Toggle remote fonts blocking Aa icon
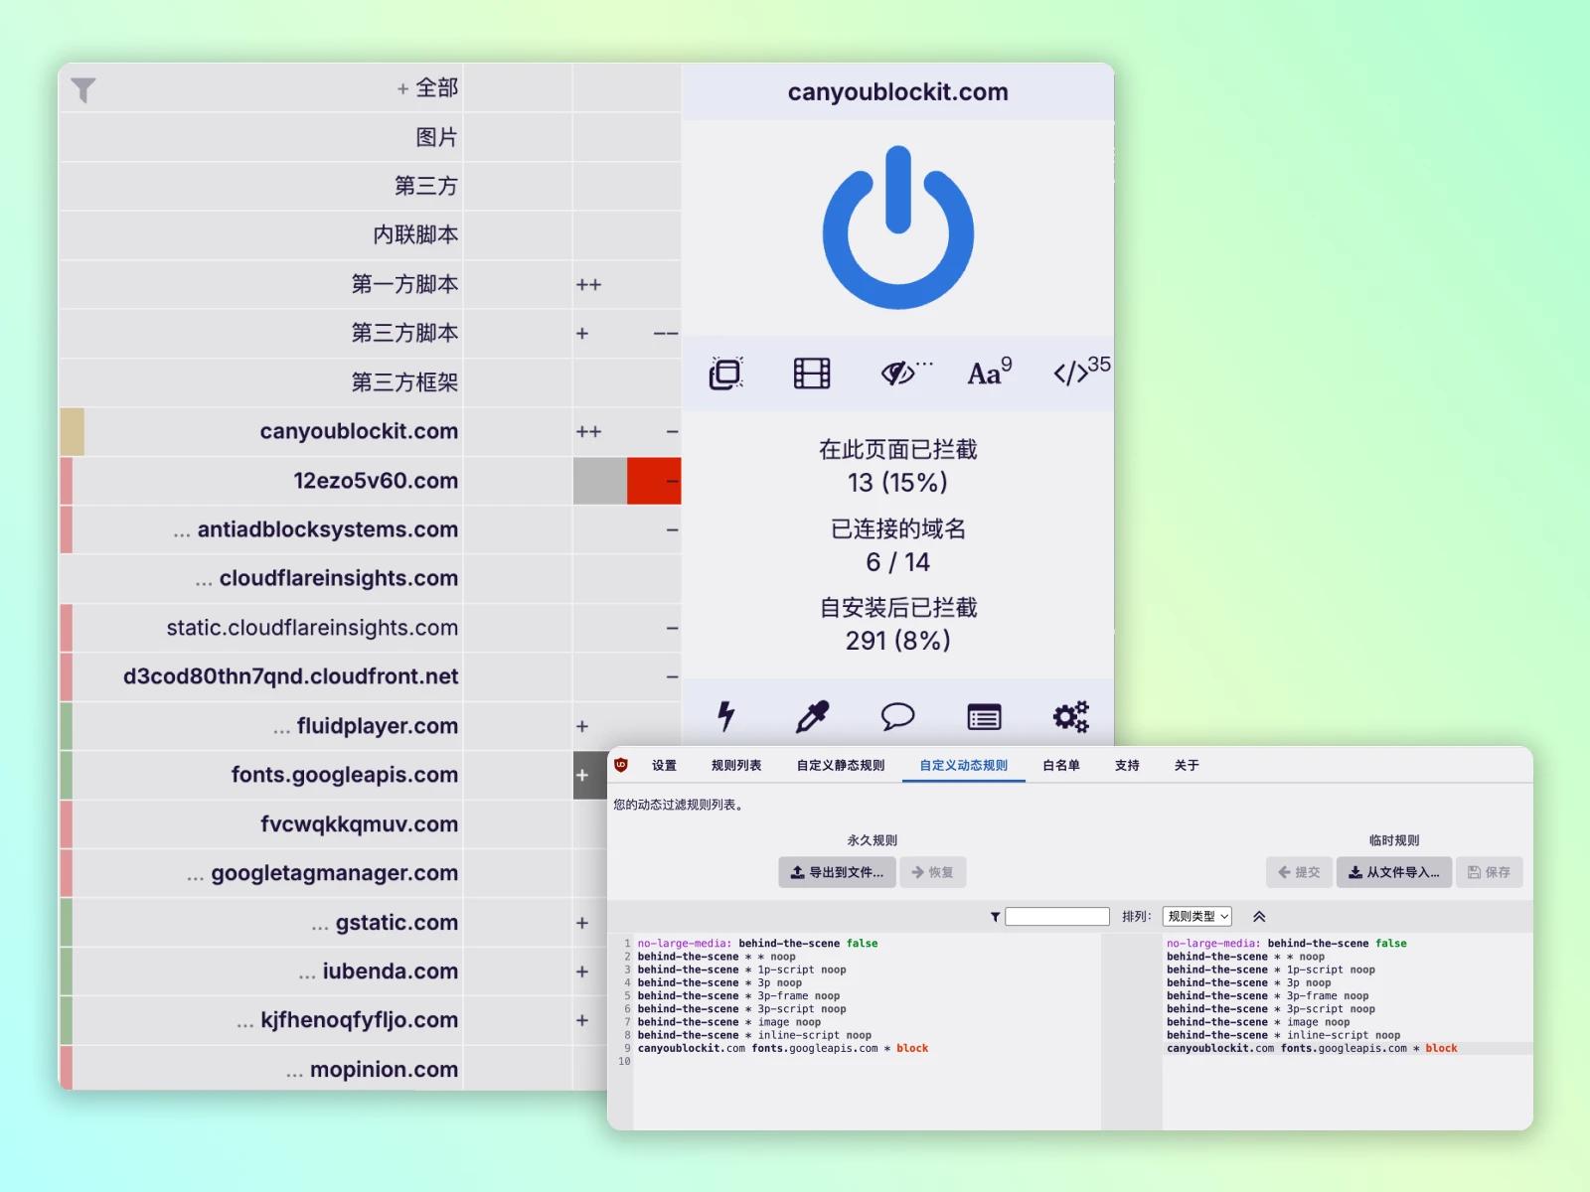Viewport: 1590px width, 1192px height. pos(990,372)
